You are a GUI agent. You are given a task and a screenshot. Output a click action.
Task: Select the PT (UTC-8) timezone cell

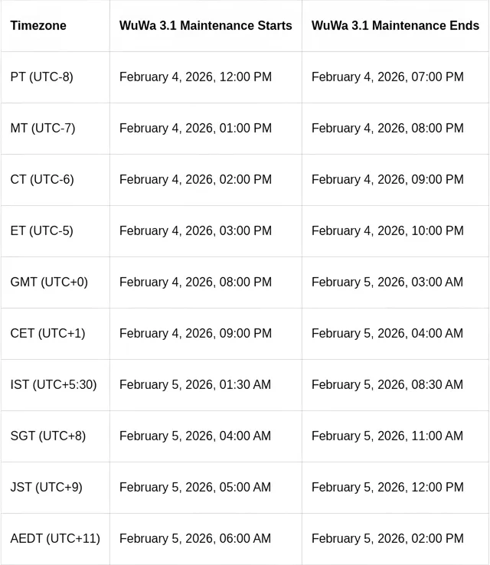click(42, 77)
